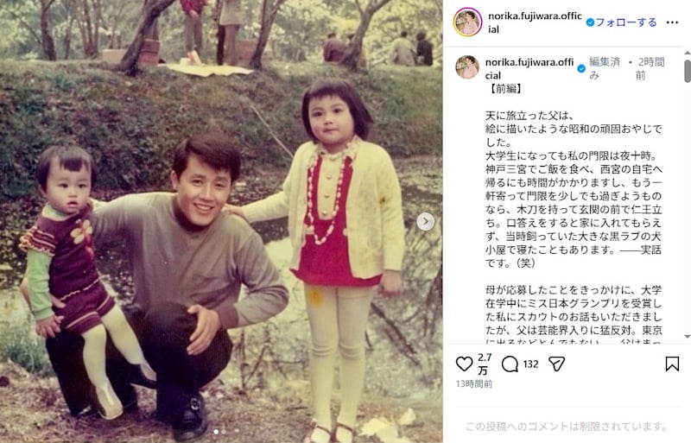Click the carousel dot indicators

(x=219, y=432)
